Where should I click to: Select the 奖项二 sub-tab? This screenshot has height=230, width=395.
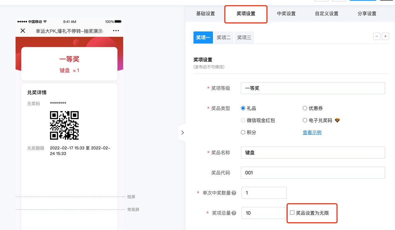point(224,37)
